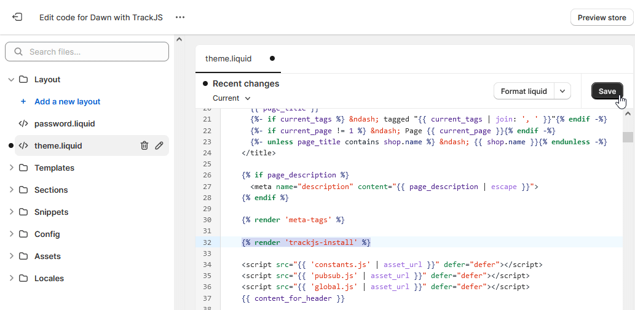
Task: Save the theme.liquid changes
Action: pyautogui.click(x=607, y=91)
